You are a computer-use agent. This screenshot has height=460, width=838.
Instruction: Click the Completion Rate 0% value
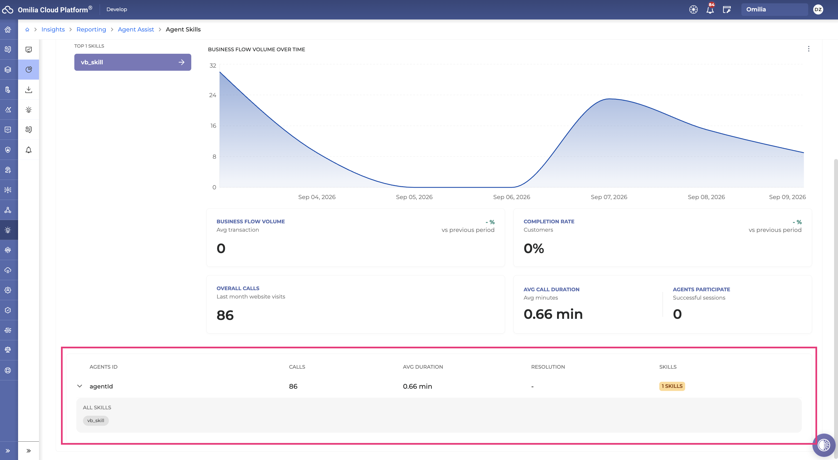(x=533, y=249)
